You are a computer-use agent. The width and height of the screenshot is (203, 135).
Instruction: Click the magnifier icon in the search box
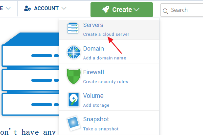click(x=165, y=11)
